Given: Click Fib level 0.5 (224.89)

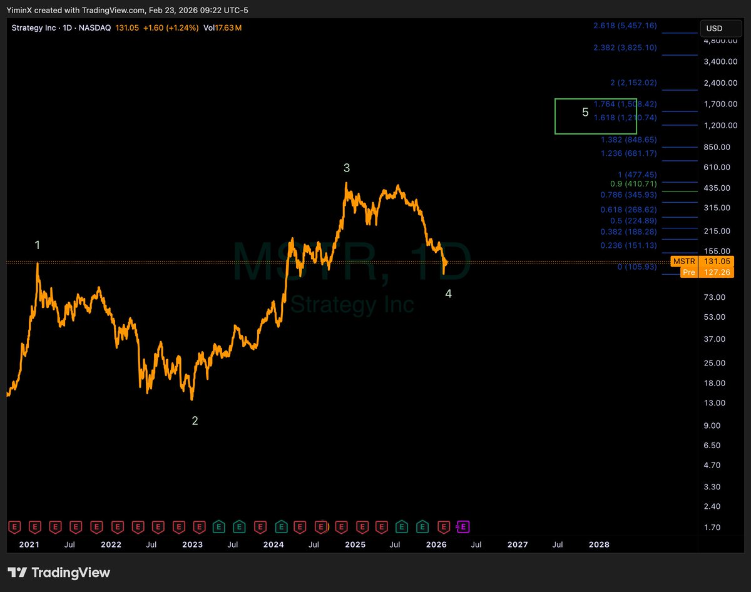Looking at the screenshot, I should point(633,220).
